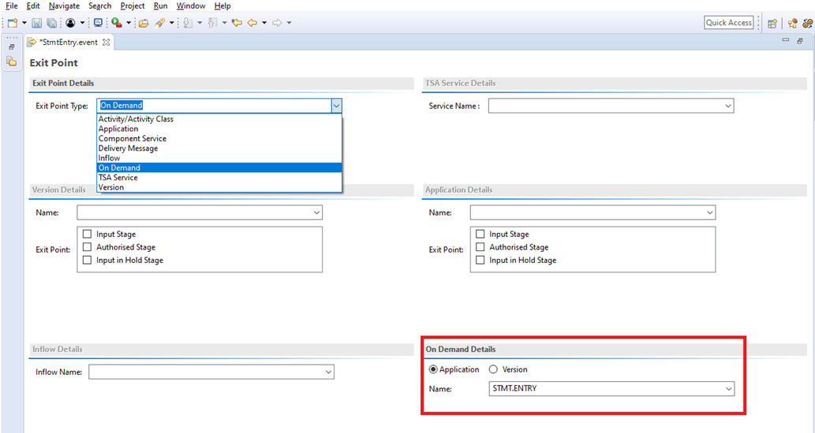This screenshot has height=433, width=815.
Task: Open the Navigate menu
Action: tap(64, 6)
